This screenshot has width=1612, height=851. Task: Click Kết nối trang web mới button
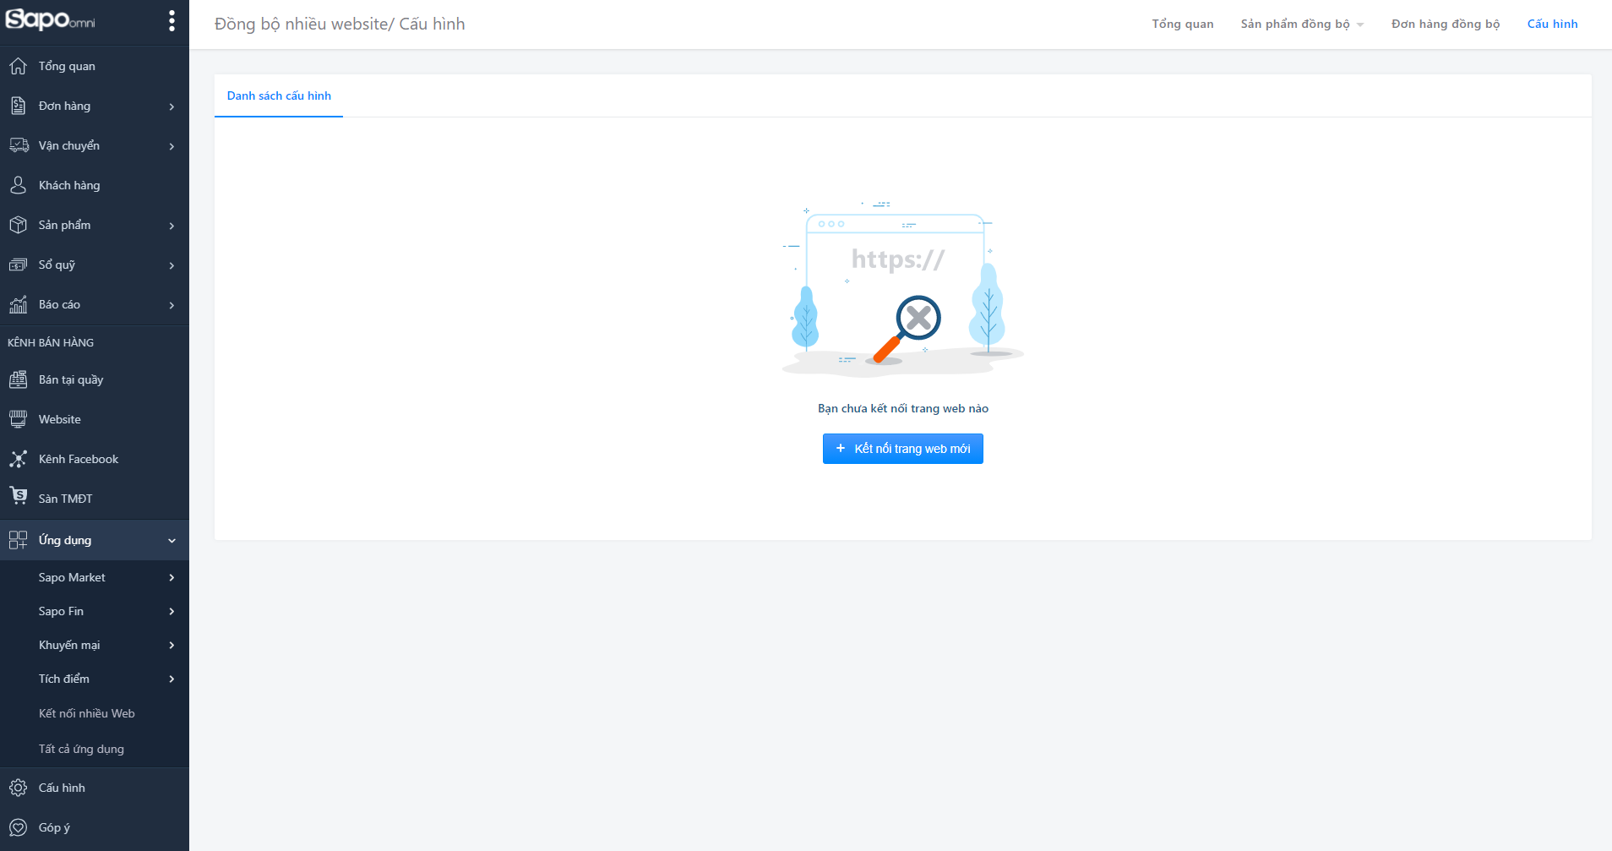(903, 449)
